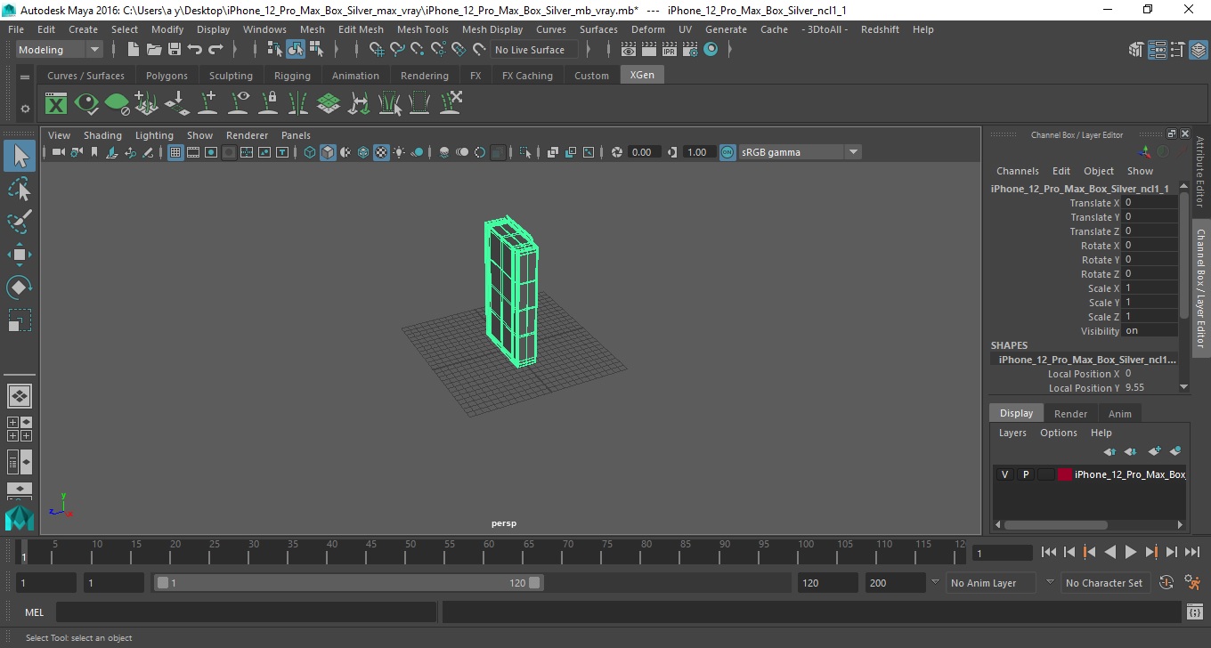Toggle use all lights bulb icon

[x=399, y=152]
